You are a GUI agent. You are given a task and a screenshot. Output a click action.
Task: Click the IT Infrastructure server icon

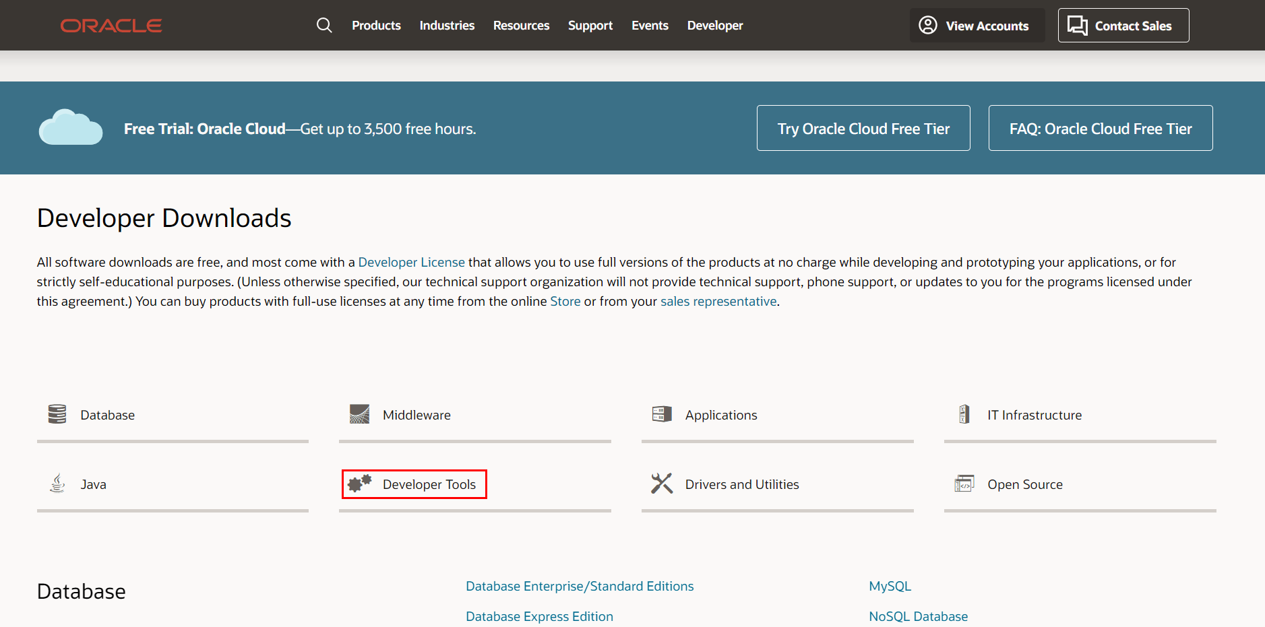pyautogui.click(x=964, y=414)
